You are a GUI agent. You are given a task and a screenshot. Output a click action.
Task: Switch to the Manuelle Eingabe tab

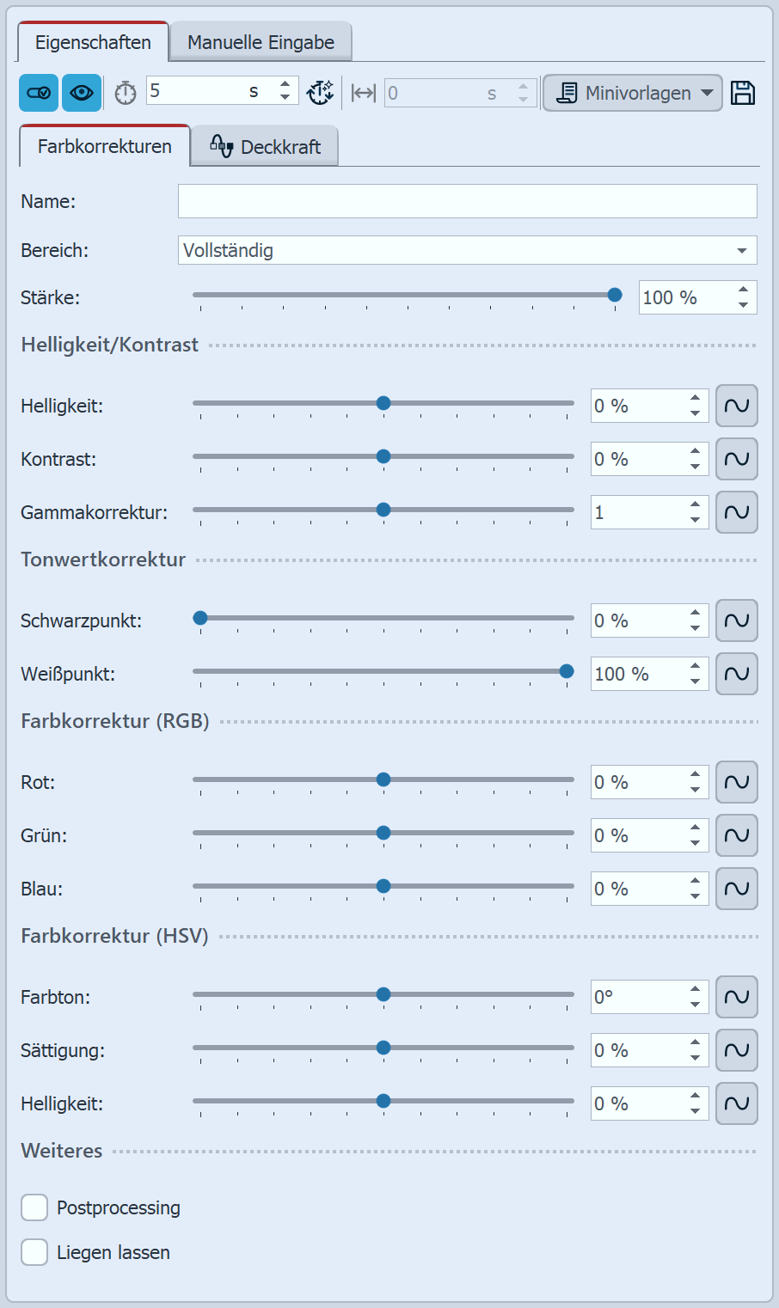pyautogui.click(x=260, y=40)
